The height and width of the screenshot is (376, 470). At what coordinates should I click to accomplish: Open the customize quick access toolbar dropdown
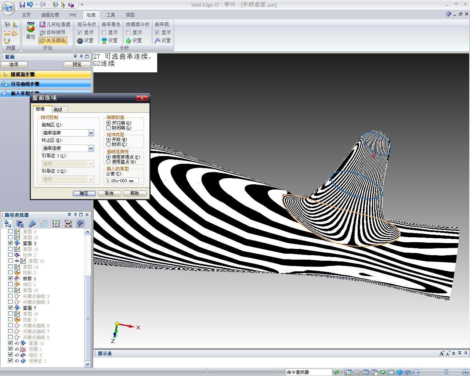(x=82, y=5)
